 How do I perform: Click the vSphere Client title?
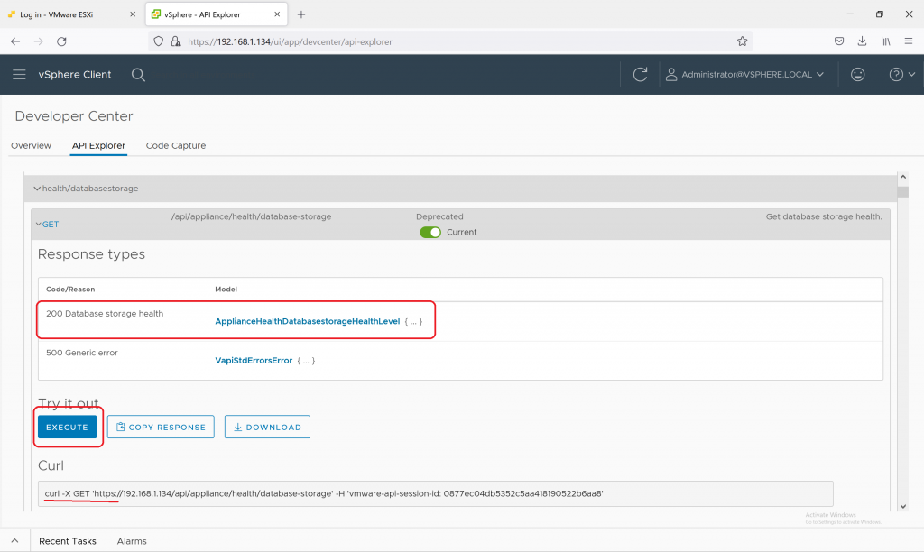point(75,74)
